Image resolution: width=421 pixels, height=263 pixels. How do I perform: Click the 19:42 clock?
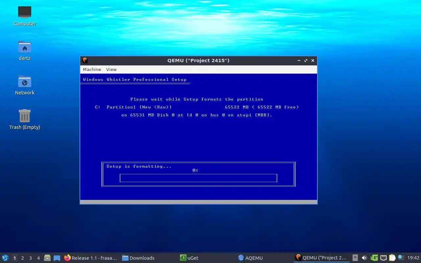pos(413,258)
